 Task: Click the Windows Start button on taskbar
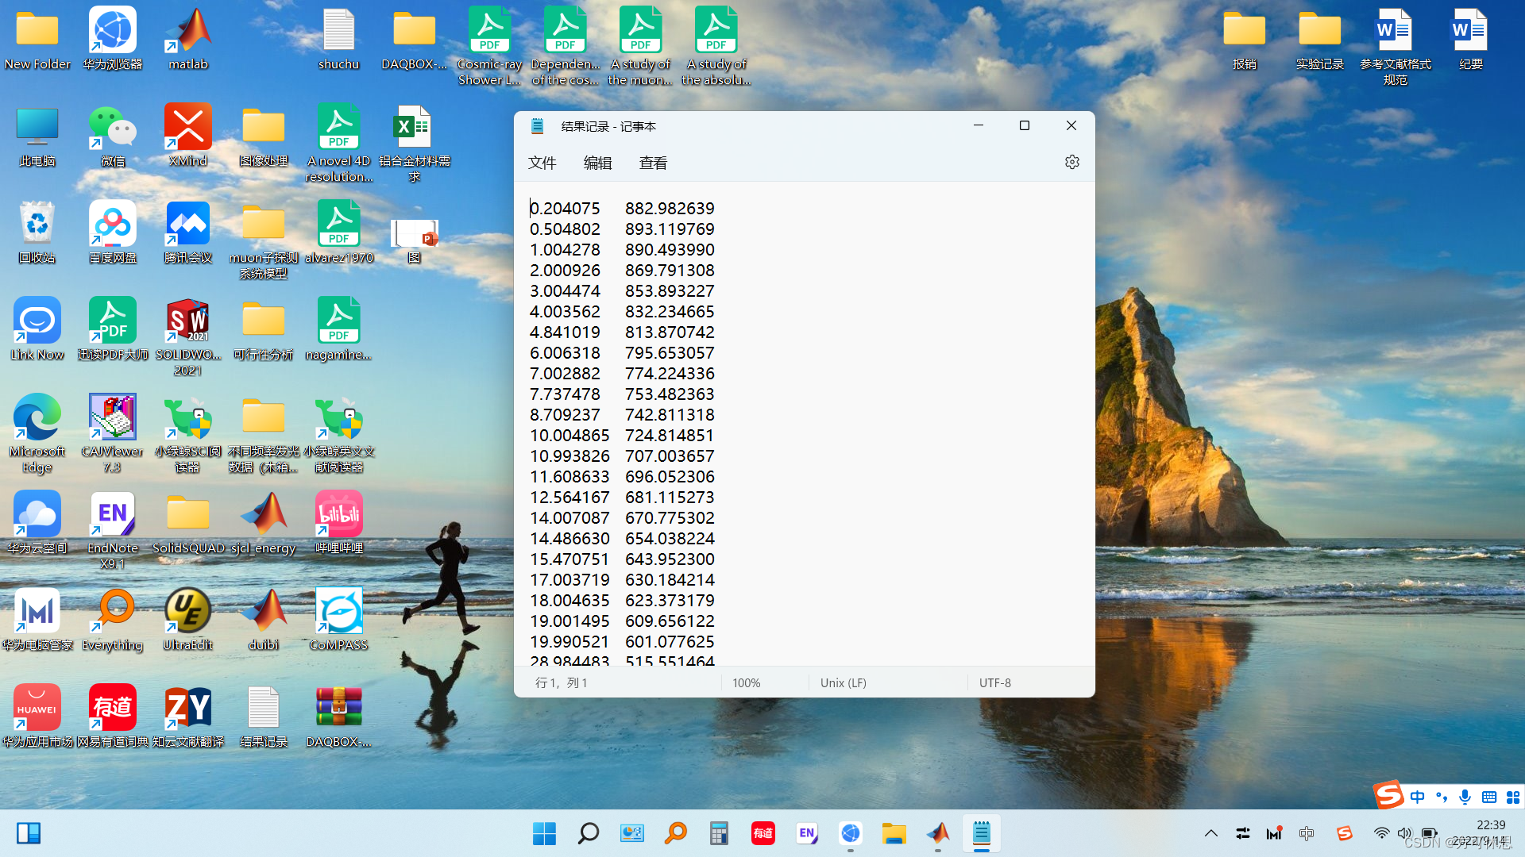point(544,833)
